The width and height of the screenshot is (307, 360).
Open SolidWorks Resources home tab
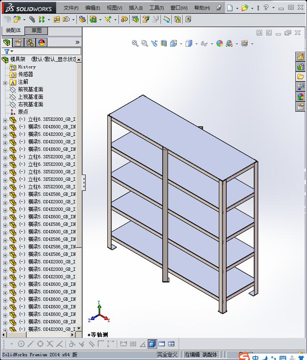301,57
